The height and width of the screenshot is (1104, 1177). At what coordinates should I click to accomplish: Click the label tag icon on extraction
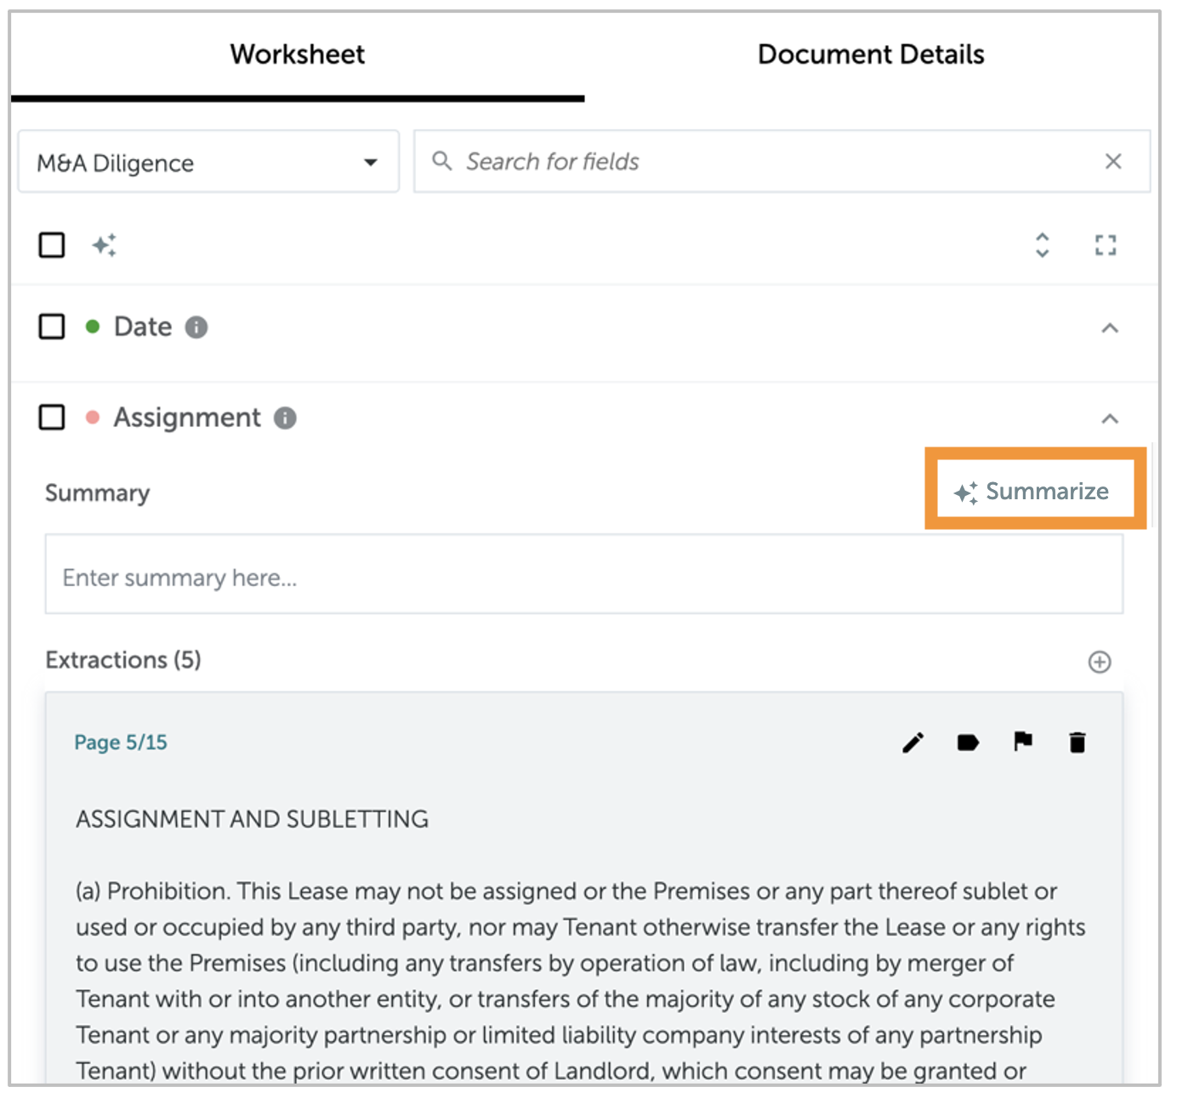tap(968, 743)
